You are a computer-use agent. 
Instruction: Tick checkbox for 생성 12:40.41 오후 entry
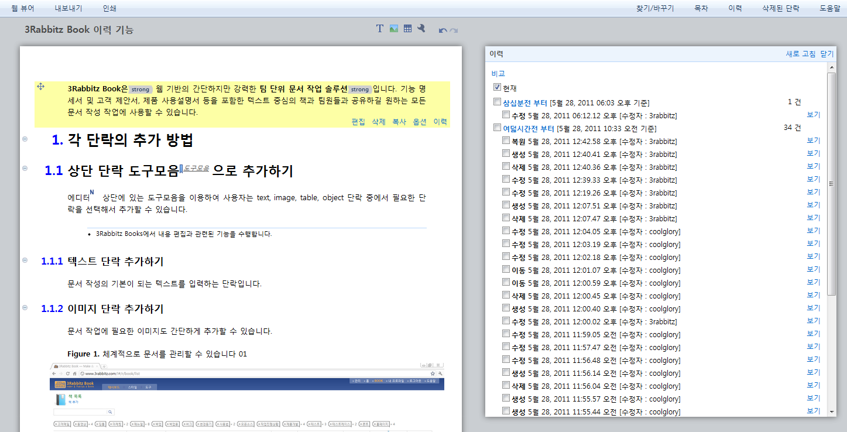[506, 153]
